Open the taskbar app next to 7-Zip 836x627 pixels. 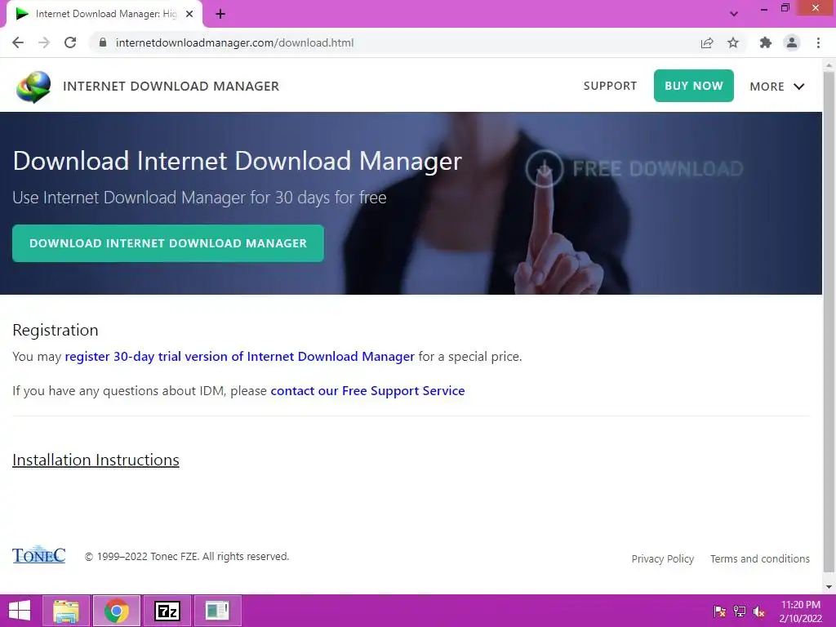pyautogui.click(x=217, y=611)
